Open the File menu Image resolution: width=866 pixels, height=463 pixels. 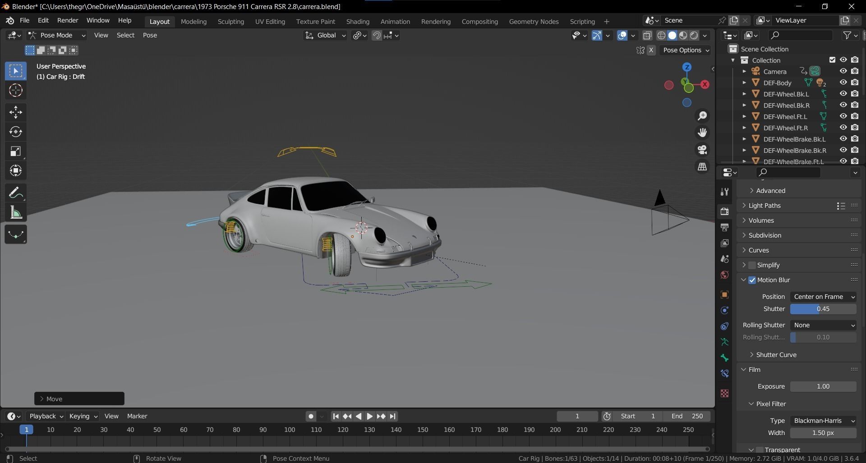click(x=24, y=21)
